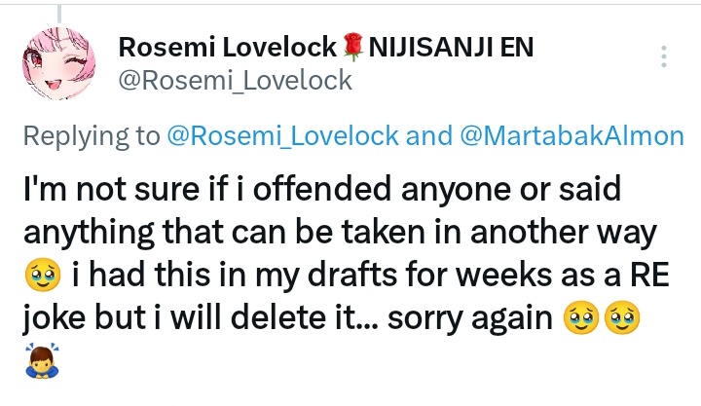Click Rosemi Lovelock's profile avatar
Viewport: 701px width, 406px height.
point(57,63)
